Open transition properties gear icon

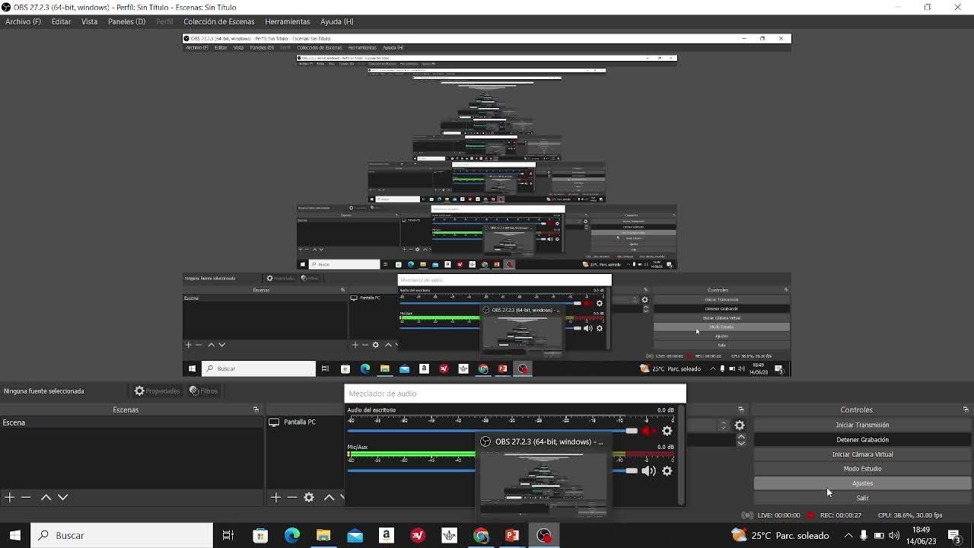[x=740, y=425]
